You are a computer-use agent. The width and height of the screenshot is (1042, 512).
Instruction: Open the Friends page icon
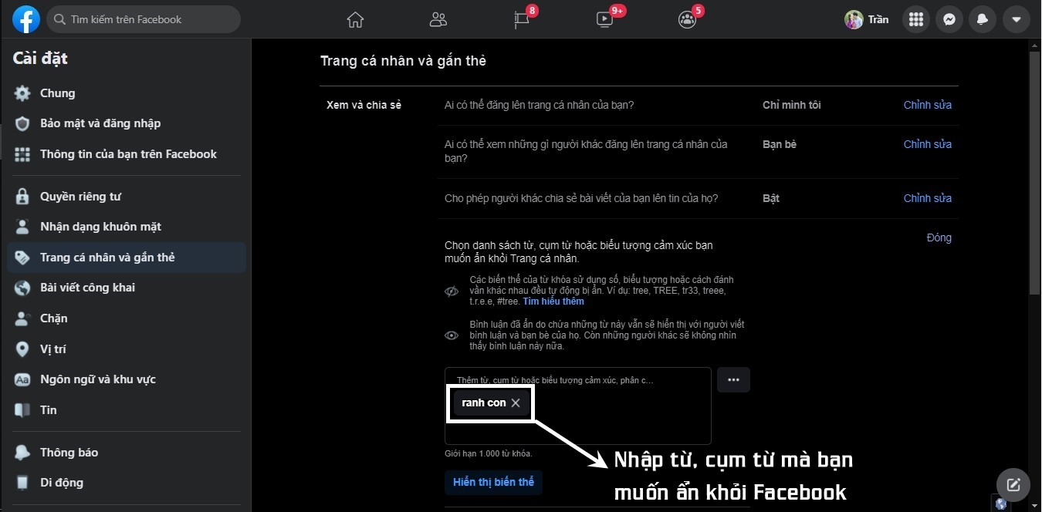click(x=438, y=19)
